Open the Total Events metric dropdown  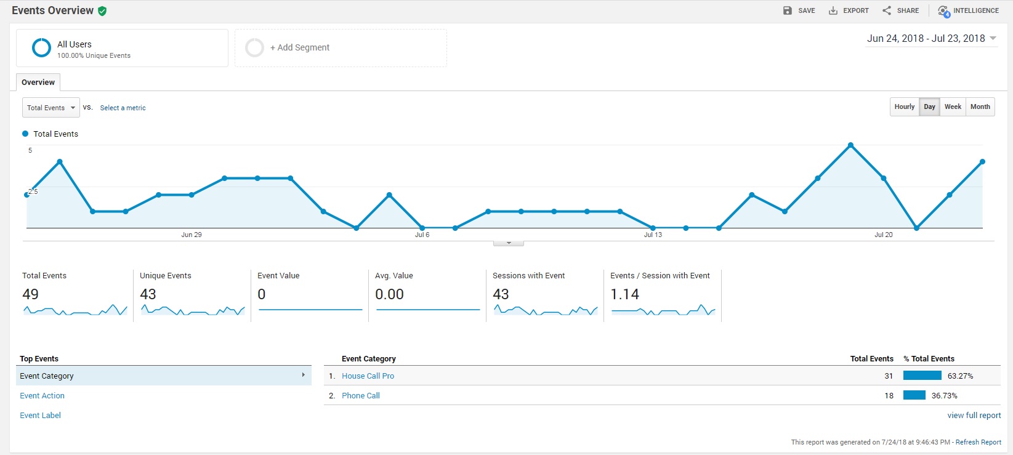click(51, 108)
